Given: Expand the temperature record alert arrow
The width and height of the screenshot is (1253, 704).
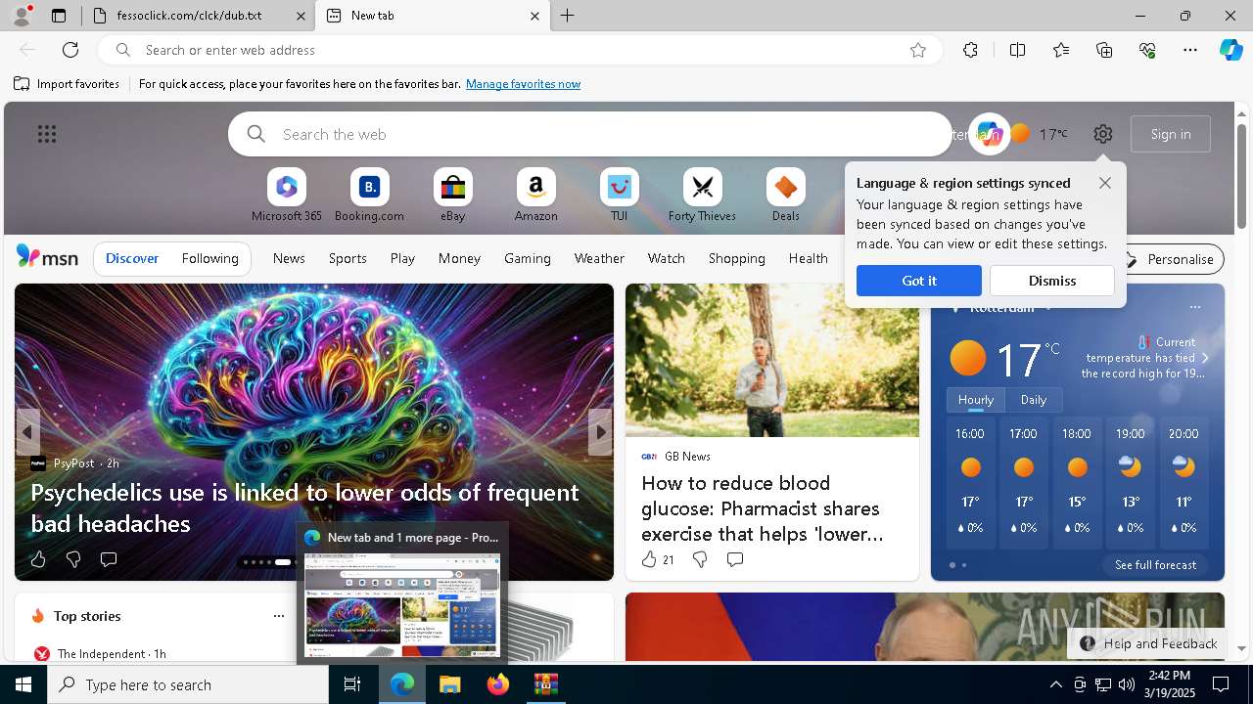Looking at the screenshot, I should (x=1205, y=358).
